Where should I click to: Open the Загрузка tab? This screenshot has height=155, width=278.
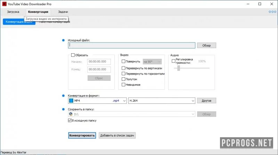(x=13, y=12)
